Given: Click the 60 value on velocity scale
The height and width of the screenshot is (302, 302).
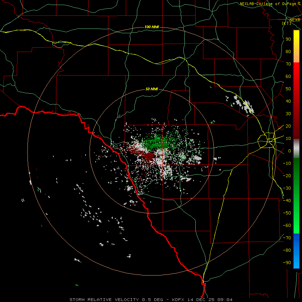Looking at the screenshot, I should tap(288, 76).
